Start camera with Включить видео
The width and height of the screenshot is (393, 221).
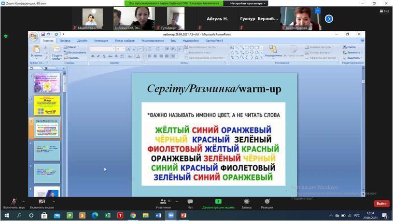pos(42,204)
